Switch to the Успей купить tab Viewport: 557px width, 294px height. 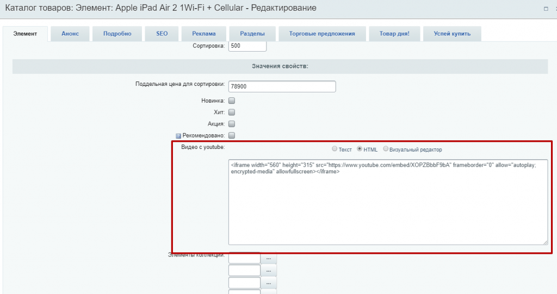click(x=452, y=34)
